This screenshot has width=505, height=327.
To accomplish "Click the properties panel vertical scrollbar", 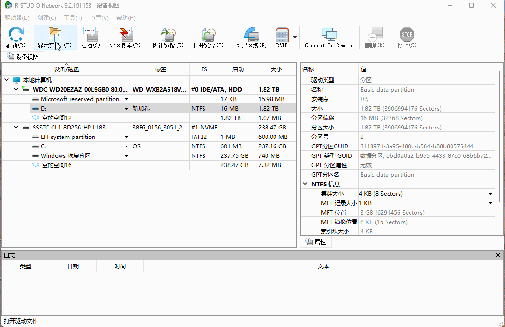I will click(x=499, y=137).
